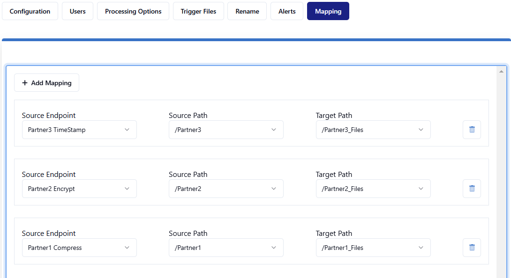This screenshot has height=278, width=511.
Task: Expand the /Partner3 source path dropdown
Action: [226, 130]
